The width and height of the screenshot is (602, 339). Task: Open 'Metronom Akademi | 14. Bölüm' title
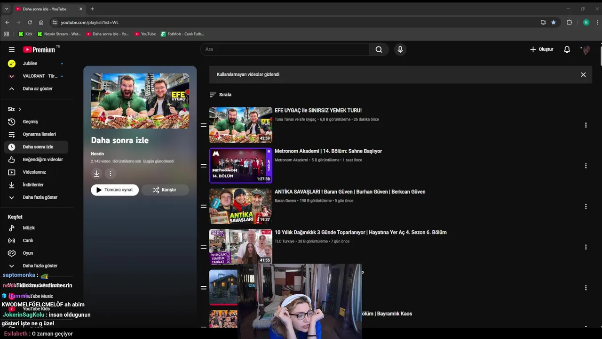[x=328, y=151]
